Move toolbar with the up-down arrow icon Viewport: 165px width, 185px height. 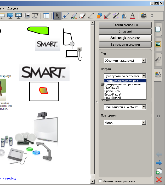click(152, 16)
